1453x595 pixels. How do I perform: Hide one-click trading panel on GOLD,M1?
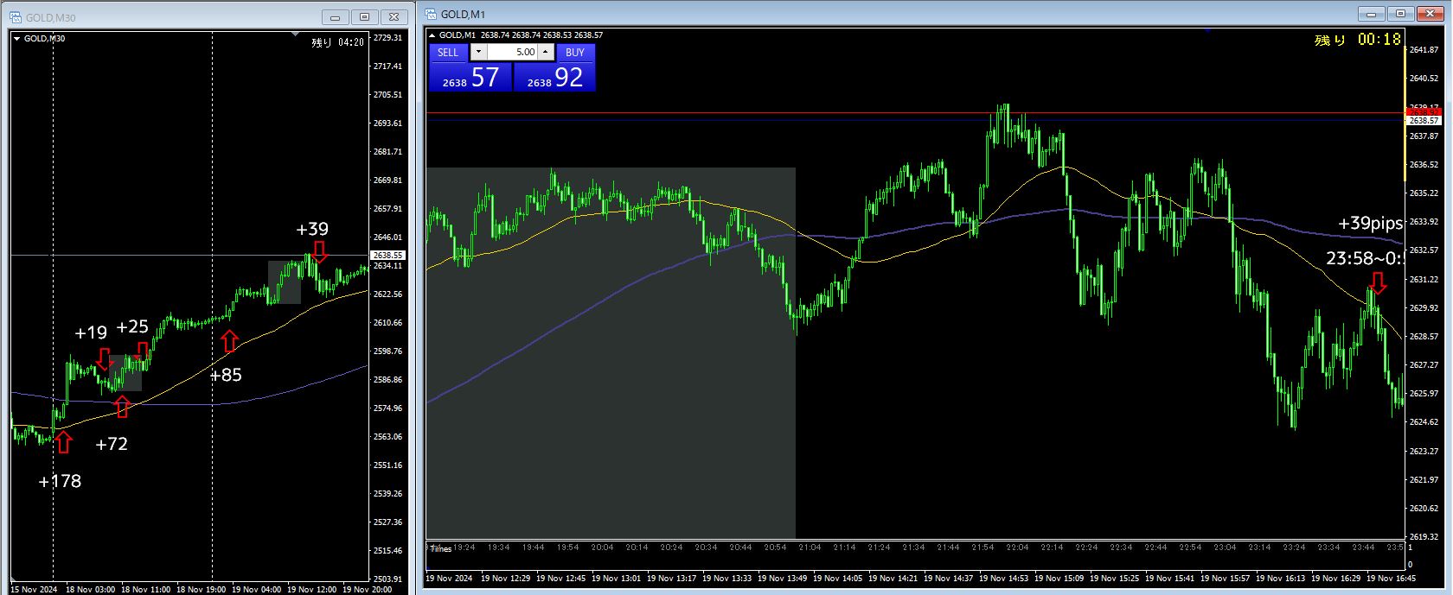(432, 35)
